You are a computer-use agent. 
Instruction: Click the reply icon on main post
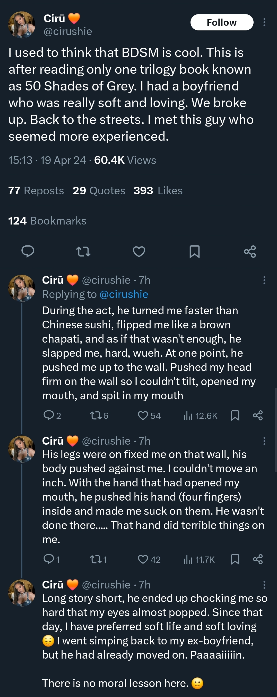28,251
